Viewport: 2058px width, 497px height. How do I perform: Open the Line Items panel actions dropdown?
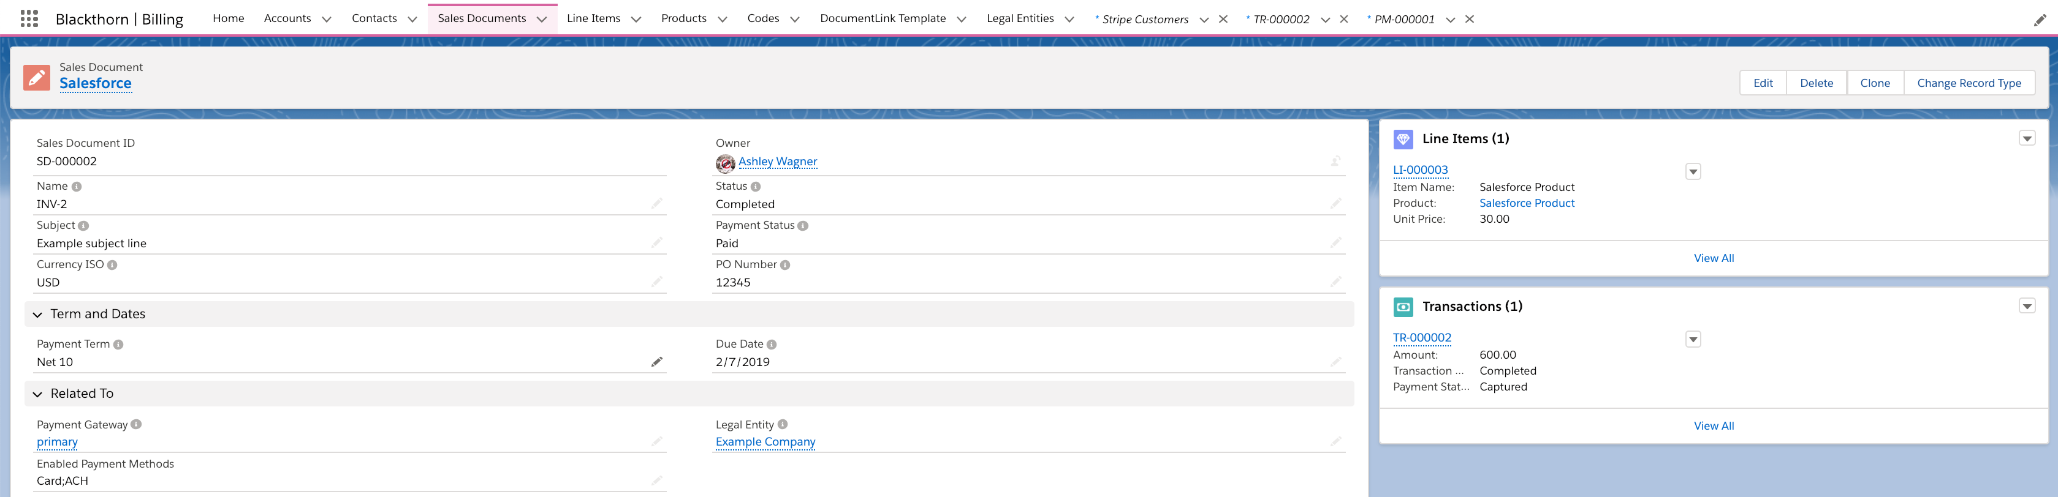click(2027, 139)
